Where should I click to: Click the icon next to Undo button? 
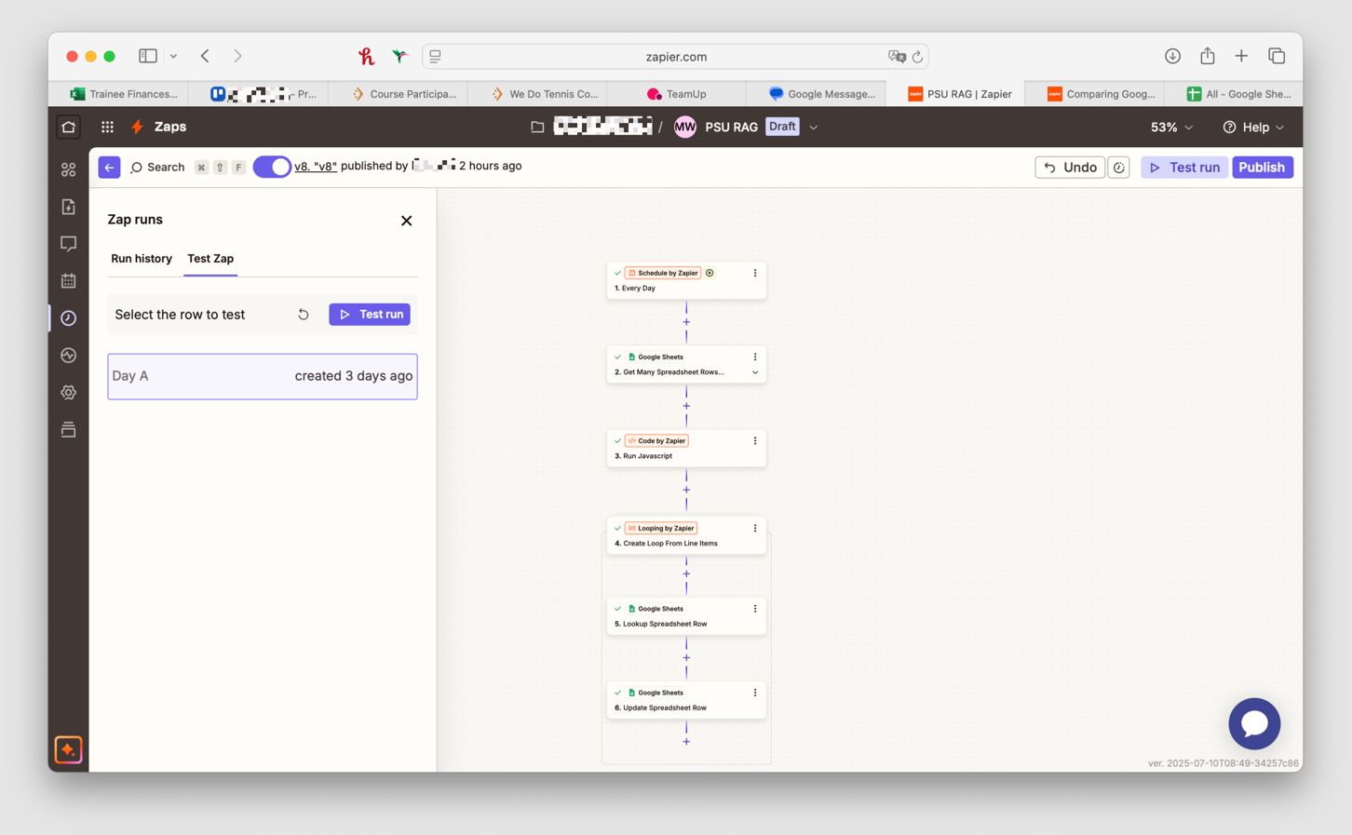(1119, 168)
